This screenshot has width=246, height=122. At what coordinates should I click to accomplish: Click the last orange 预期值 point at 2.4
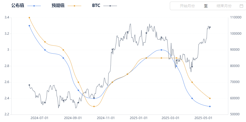[x=210, y=98]
